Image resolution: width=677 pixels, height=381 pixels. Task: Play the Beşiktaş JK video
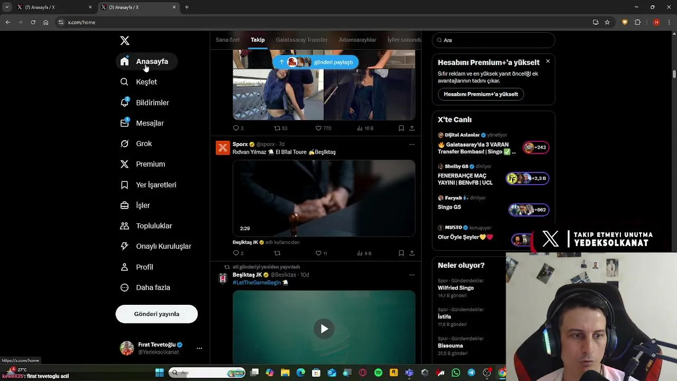[x=324, y=329]
